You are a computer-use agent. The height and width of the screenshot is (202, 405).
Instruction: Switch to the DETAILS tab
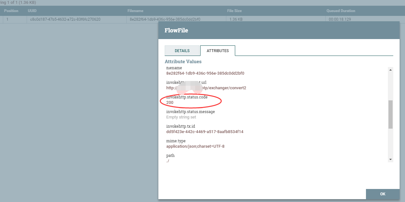click(182, 50)
